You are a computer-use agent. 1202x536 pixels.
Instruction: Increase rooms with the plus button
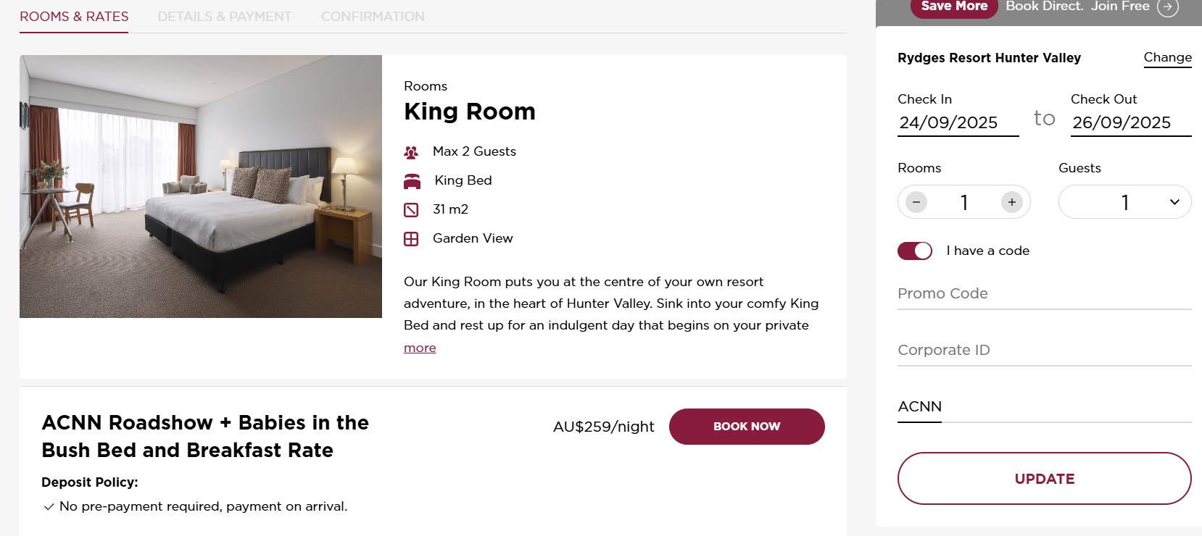click(x=1012, y=202)
